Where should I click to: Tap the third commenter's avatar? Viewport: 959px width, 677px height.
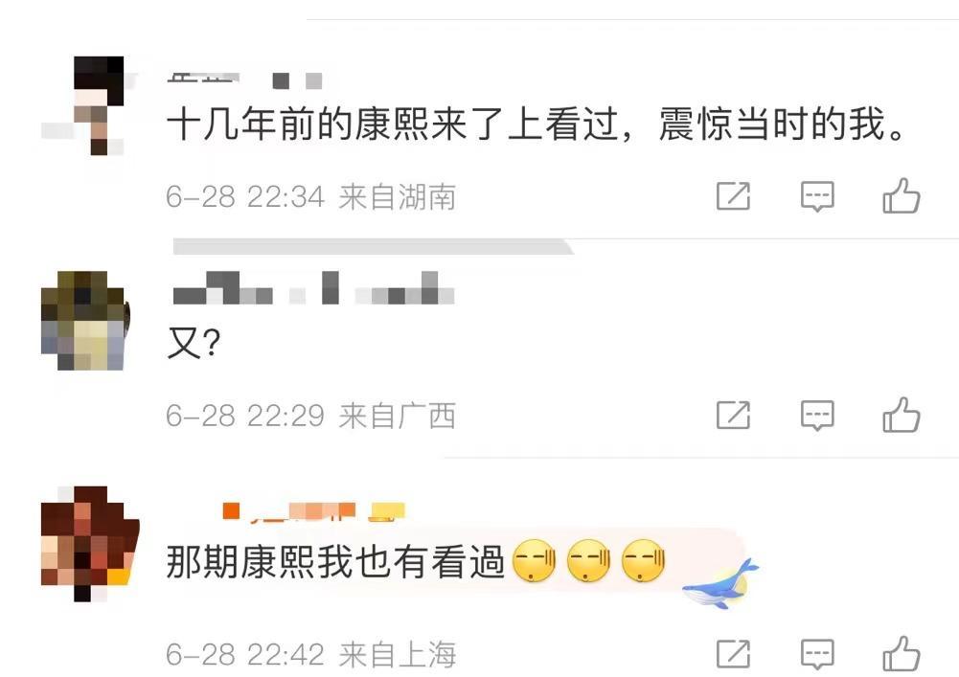pos(89,543)
